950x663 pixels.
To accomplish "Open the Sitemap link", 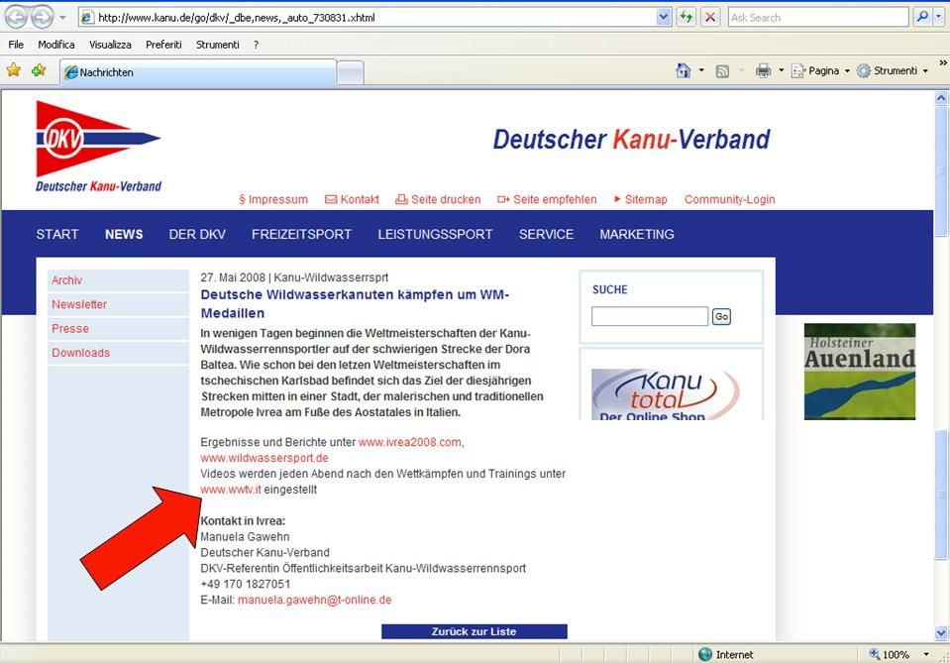I will (x=640, y=199).
